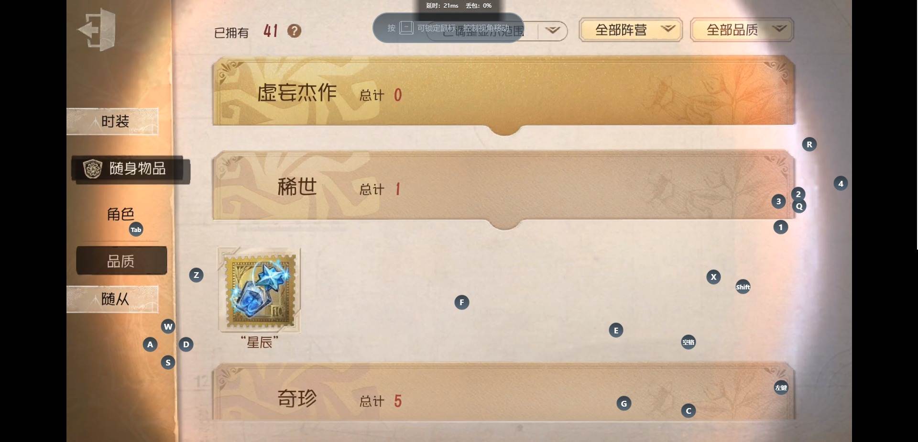Select the 角色 sort option

(x=120, y=214)
